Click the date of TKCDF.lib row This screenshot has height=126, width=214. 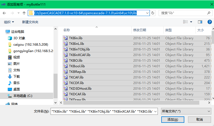click(x=146, y=83)
